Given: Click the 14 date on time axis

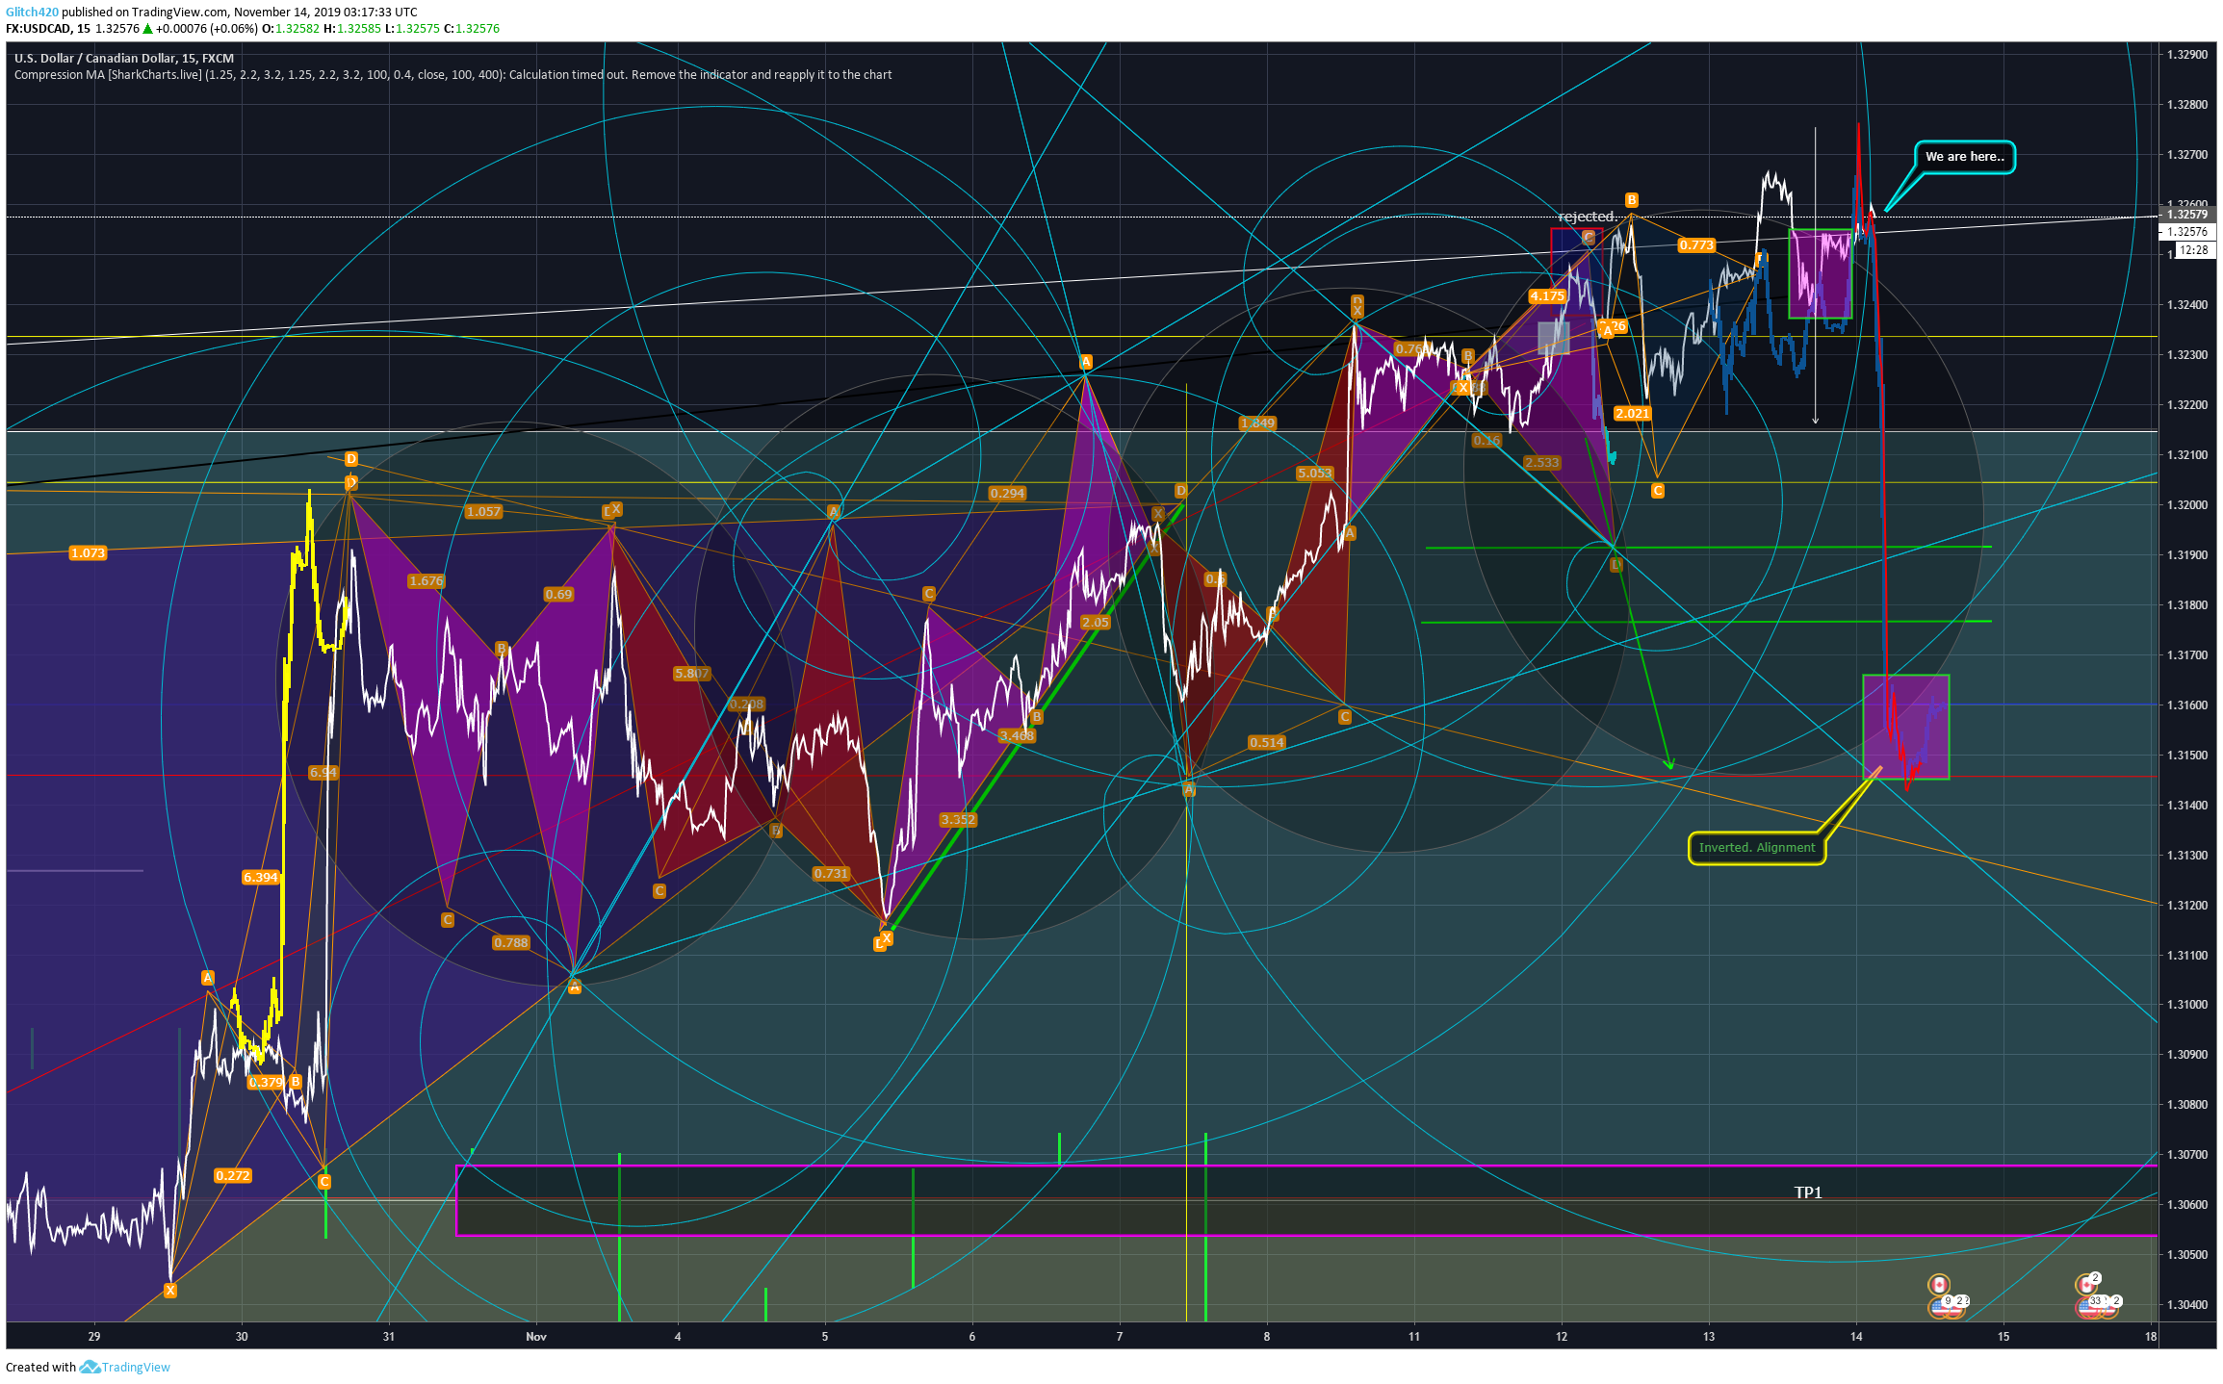Looking at the screenshot, I should 1856,1336.
